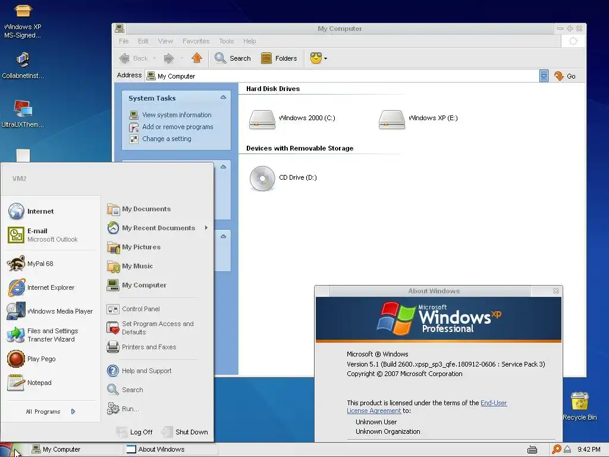The height and width of the screenshot is (457, 609).
Task: Switch to My Computer taskbar button
Action: pos(76,450)
